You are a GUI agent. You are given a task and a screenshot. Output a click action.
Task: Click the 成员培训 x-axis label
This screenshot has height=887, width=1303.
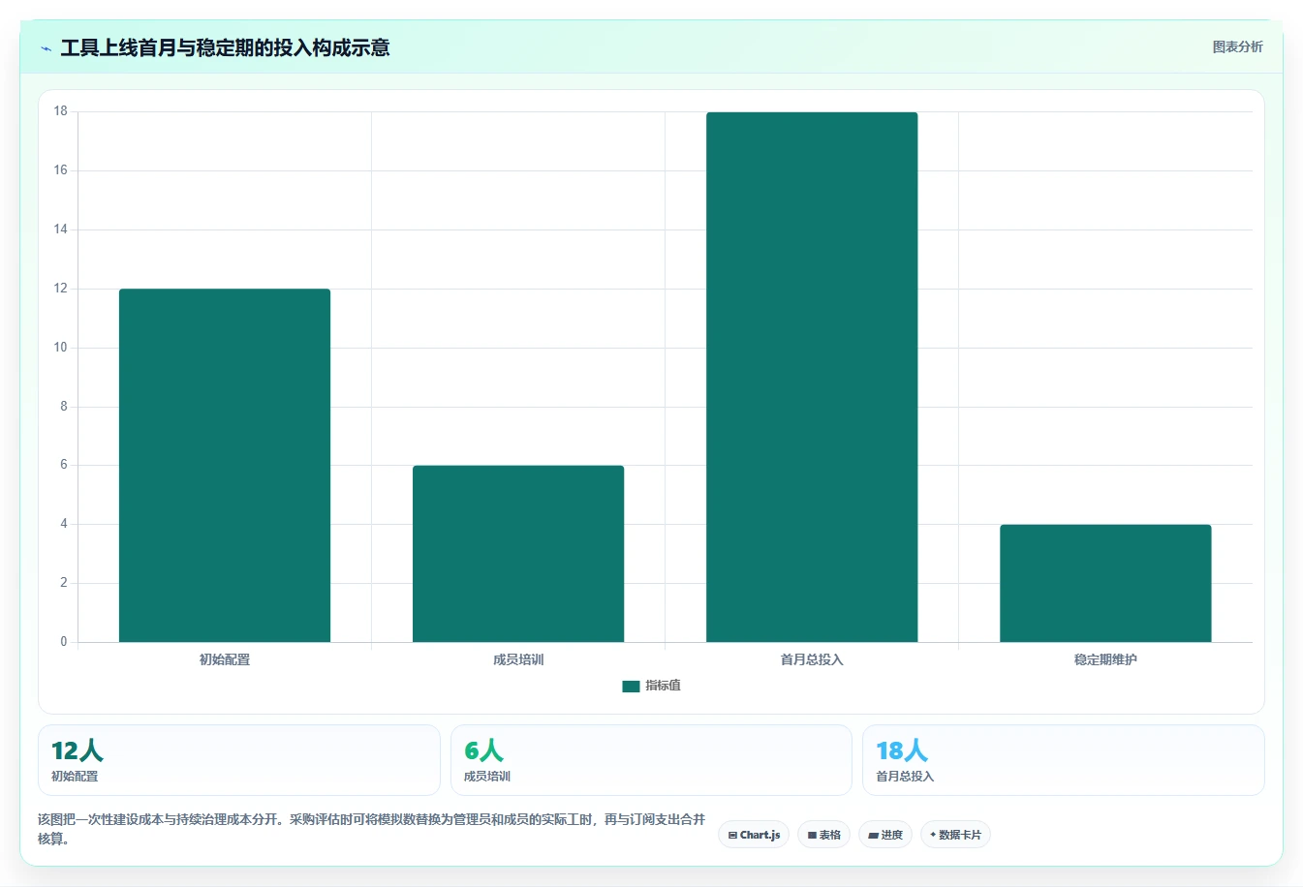pyautogui.click(x=518, y=659)
